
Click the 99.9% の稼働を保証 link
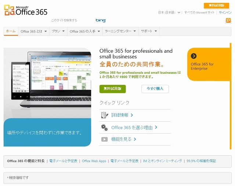[201, 161]
